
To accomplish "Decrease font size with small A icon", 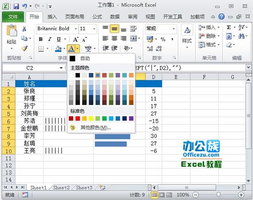I will pyautogui.click(x=84, y=39).
